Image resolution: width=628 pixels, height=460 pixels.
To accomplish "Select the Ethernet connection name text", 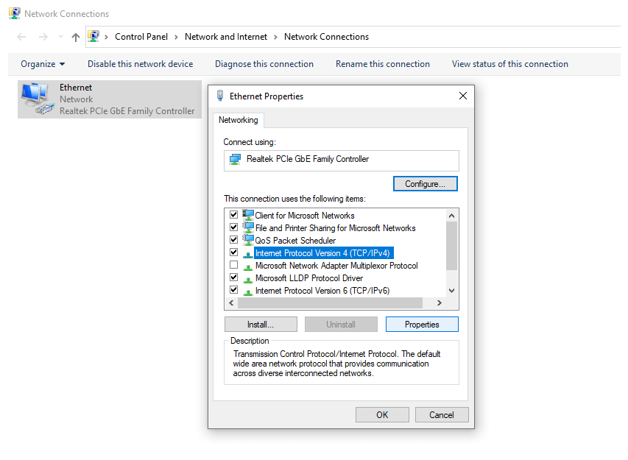I will (x=76, y=88).
